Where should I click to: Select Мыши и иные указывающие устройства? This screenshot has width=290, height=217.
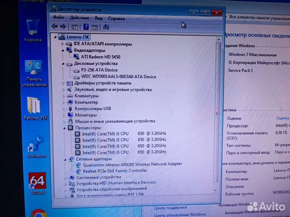coord(115,121)
